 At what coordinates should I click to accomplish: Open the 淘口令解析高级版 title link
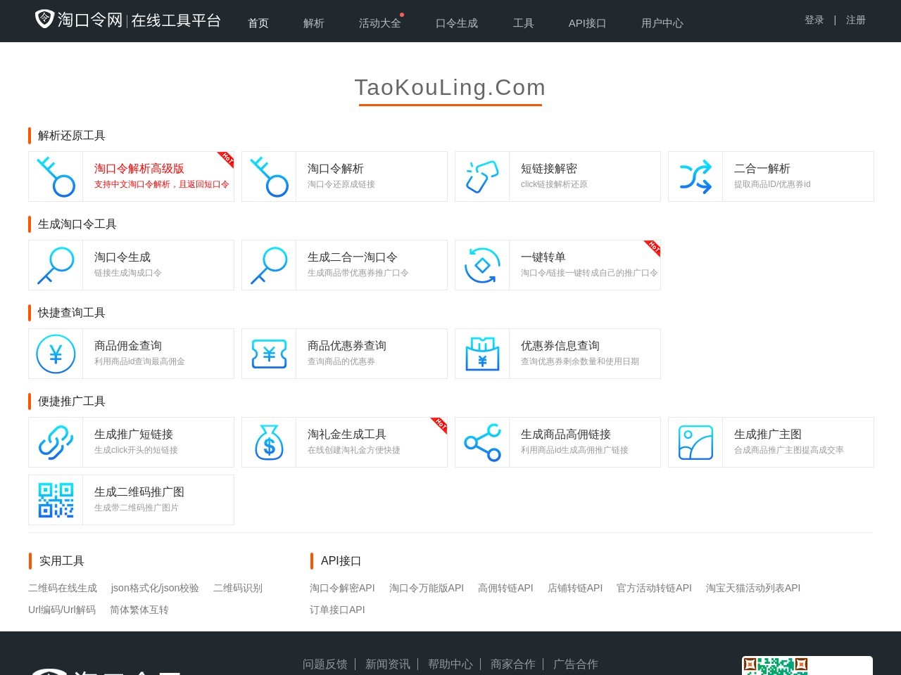pyautogui.click(x=139, y=169)
